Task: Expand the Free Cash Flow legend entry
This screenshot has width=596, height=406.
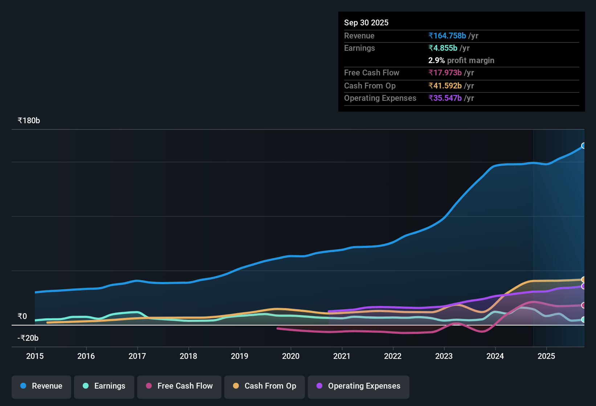Action: [x=179, y=386]
